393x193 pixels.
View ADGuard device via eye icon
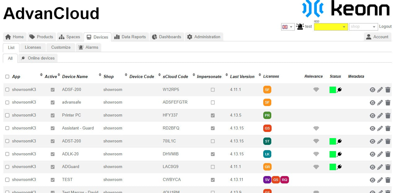373,167
